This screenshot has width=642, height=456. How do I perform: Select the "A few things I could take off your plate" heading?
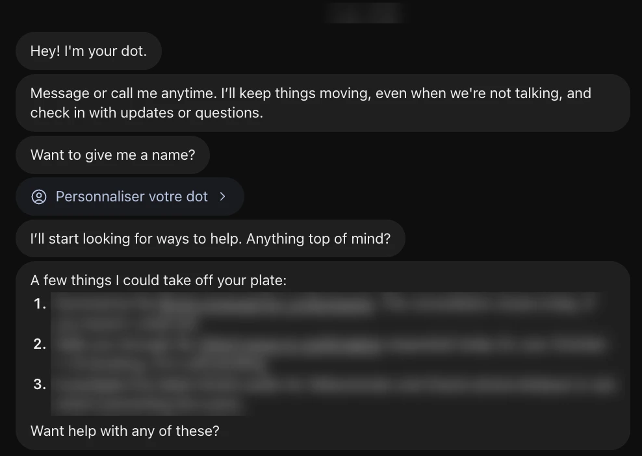[159, 281]
